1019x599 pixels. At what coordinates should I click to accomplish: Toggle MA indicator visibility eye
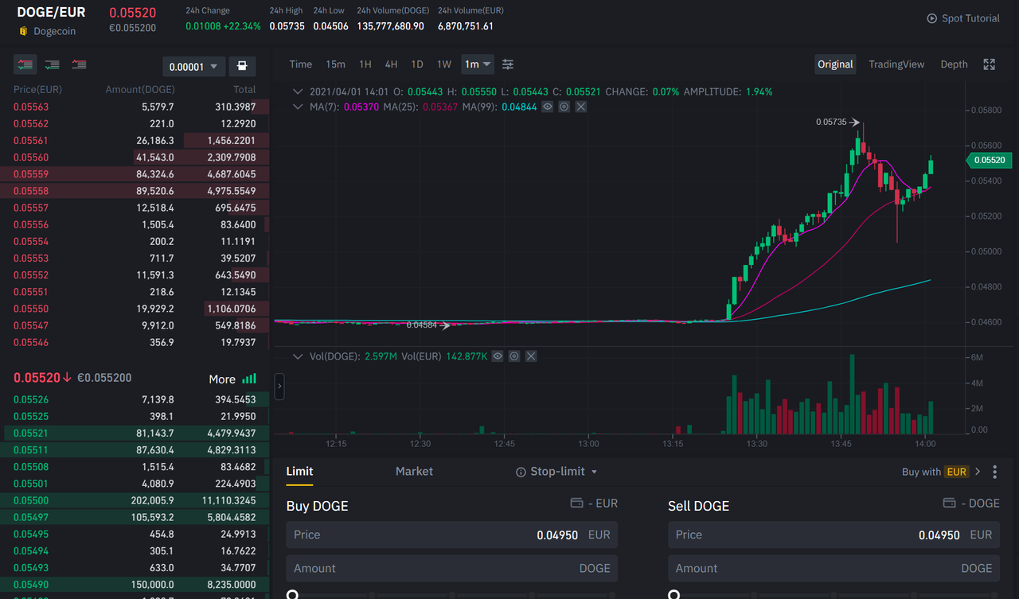point(548,107)
